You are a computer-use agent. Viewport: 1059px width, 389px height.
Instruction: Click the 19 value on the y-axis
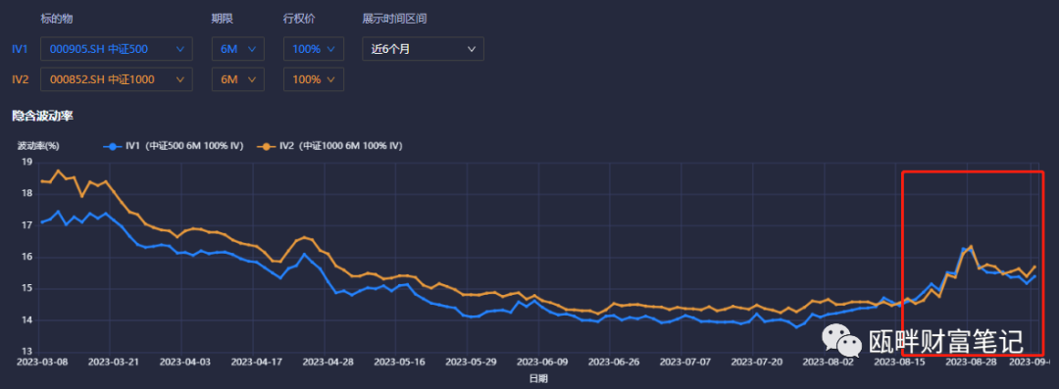[27, 162]
